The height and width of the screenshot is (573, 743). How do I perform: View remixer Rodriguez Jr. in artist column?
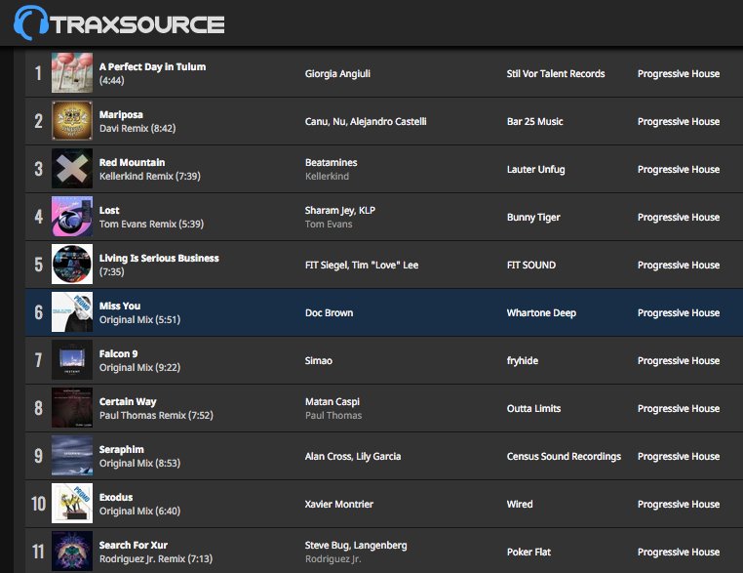pyautogui.click(x=333, y=559)
